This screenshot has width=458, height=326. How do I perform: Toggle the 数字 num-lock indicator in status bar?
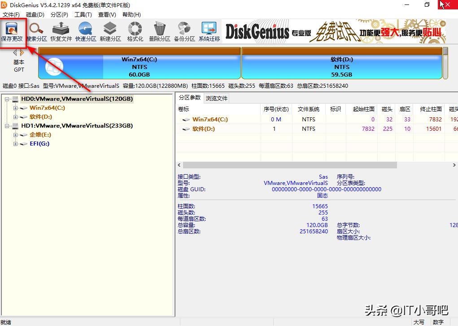tap(438, 322)
